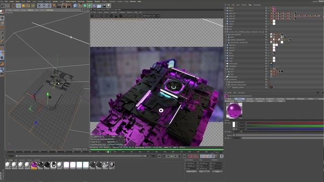Click the white diffuse Color swatch
Viewport: 324px width, 182px height.
pyautogui.click(x=234, y=124)
